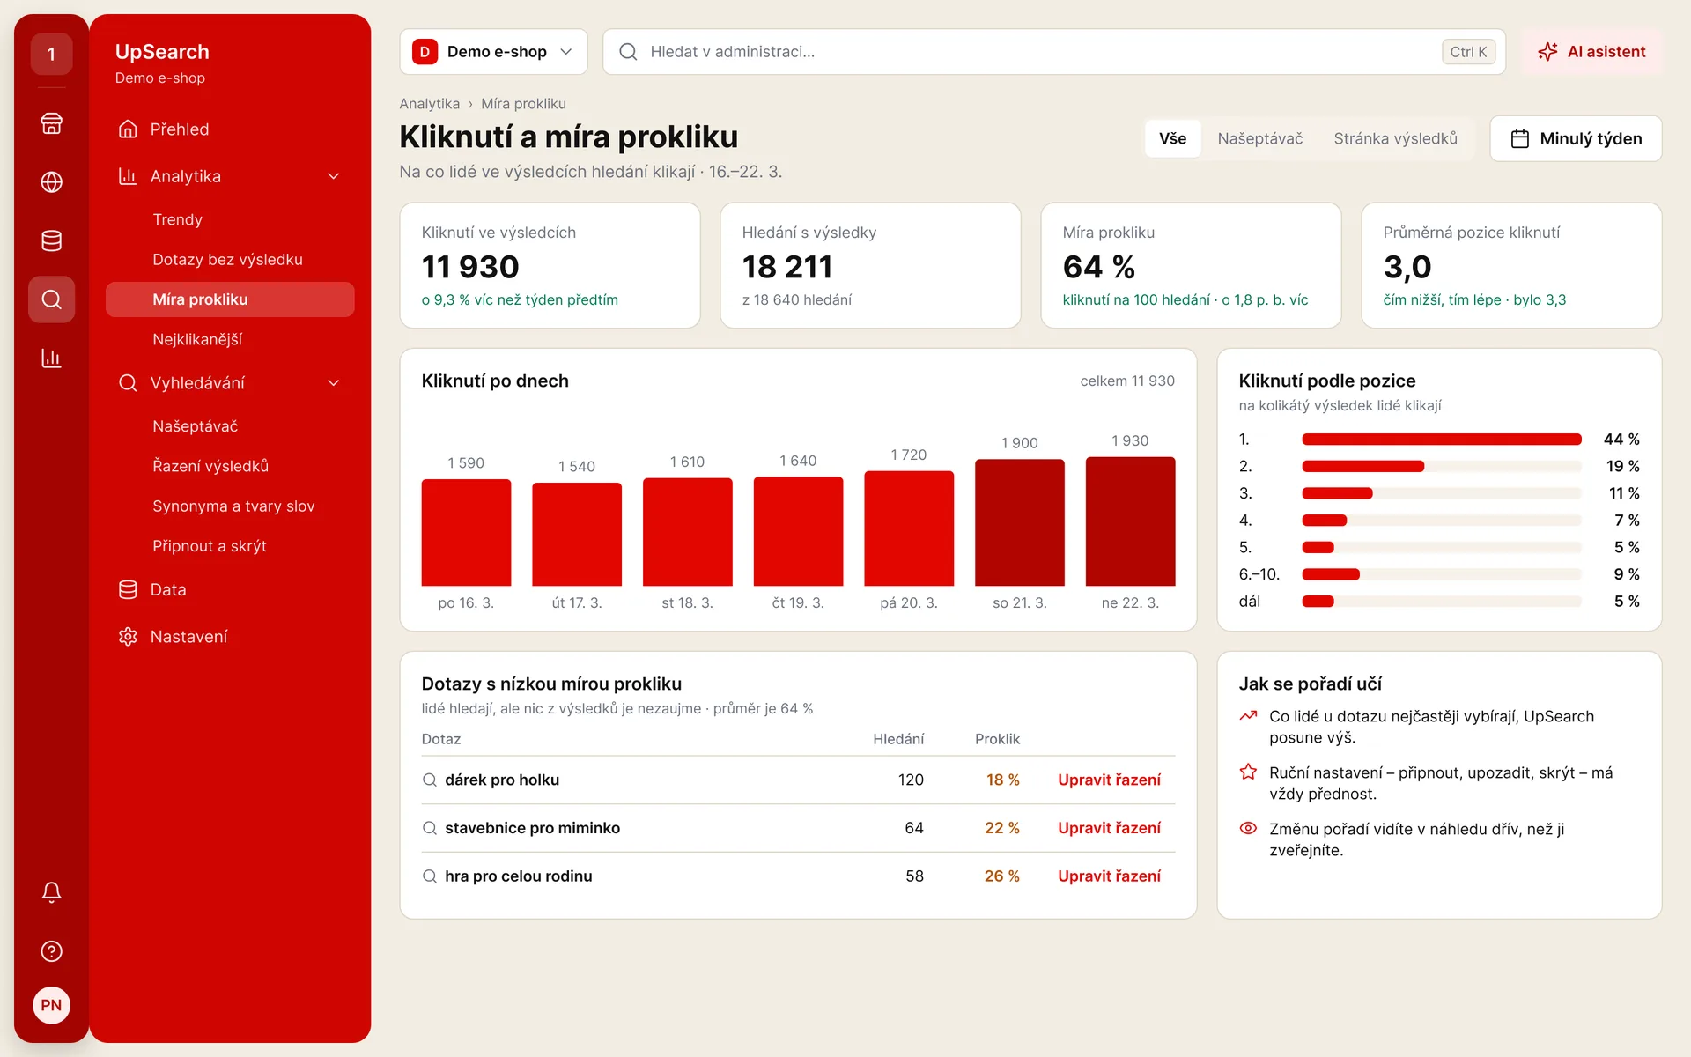Click the star icon by Ruční nastavení
The image size is (1691, 1057).
1248,772
